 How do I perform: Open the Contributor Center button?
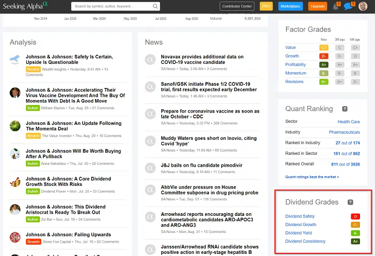(x=237, y=6)
